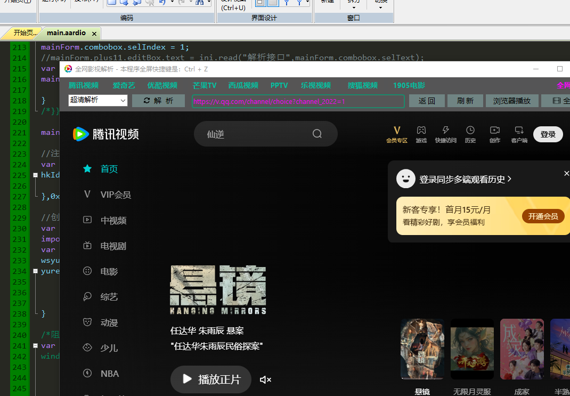
Task: Select the 西瓜视频 channel link
Action: point(243,85)
